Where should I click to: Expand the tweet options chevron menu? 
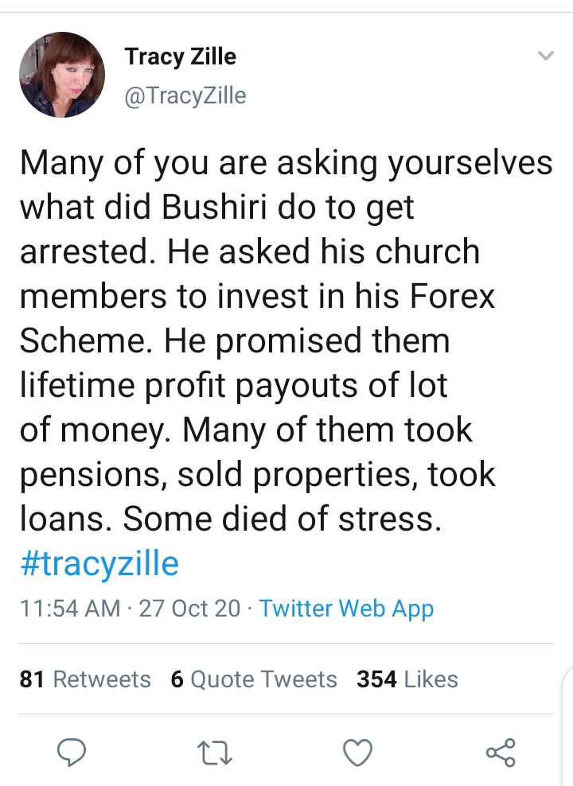tap(545, 56)
